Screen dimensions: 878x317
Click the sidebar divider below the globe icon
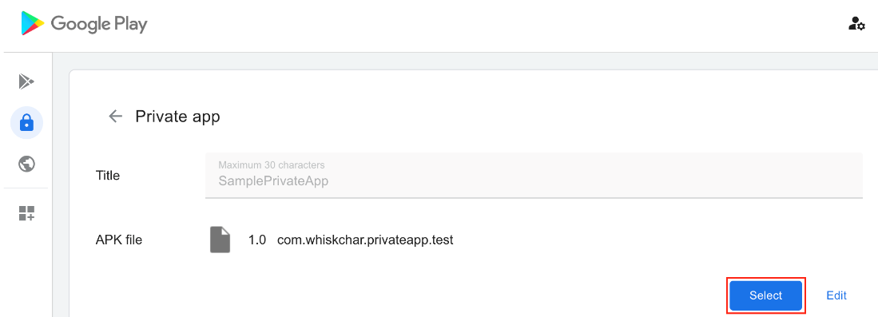tap(26, 188)
